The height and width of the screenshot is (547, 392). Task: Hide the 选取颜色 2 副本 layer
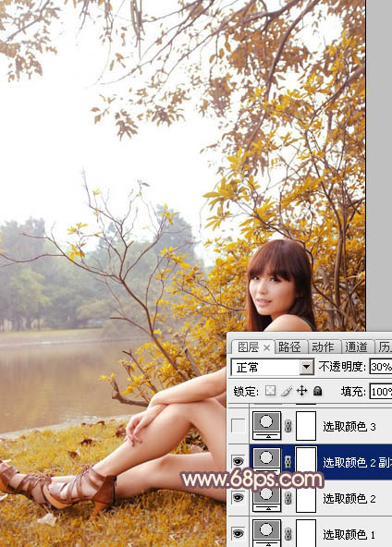pyautogui.click(x=239, y=462)
